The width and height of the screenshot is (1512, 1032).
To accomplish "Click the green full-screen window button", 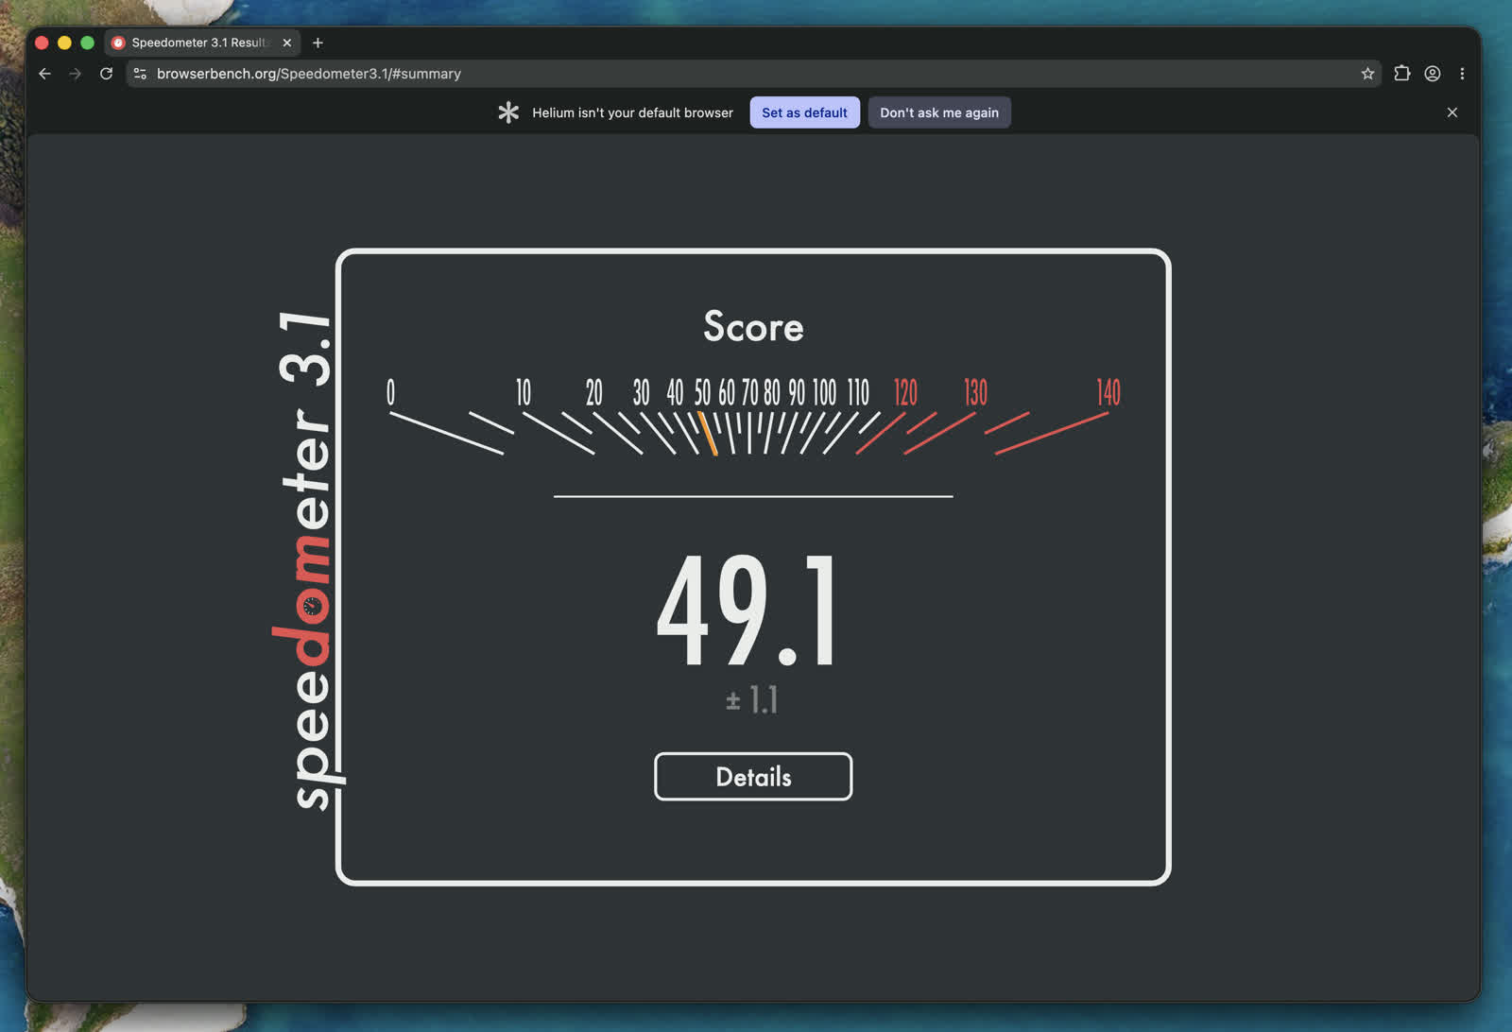I will (88, 43).
